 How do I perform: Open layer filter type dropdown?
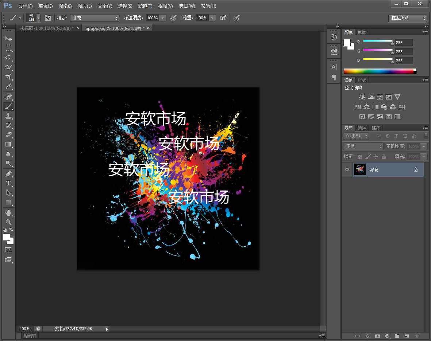[356, 136]
